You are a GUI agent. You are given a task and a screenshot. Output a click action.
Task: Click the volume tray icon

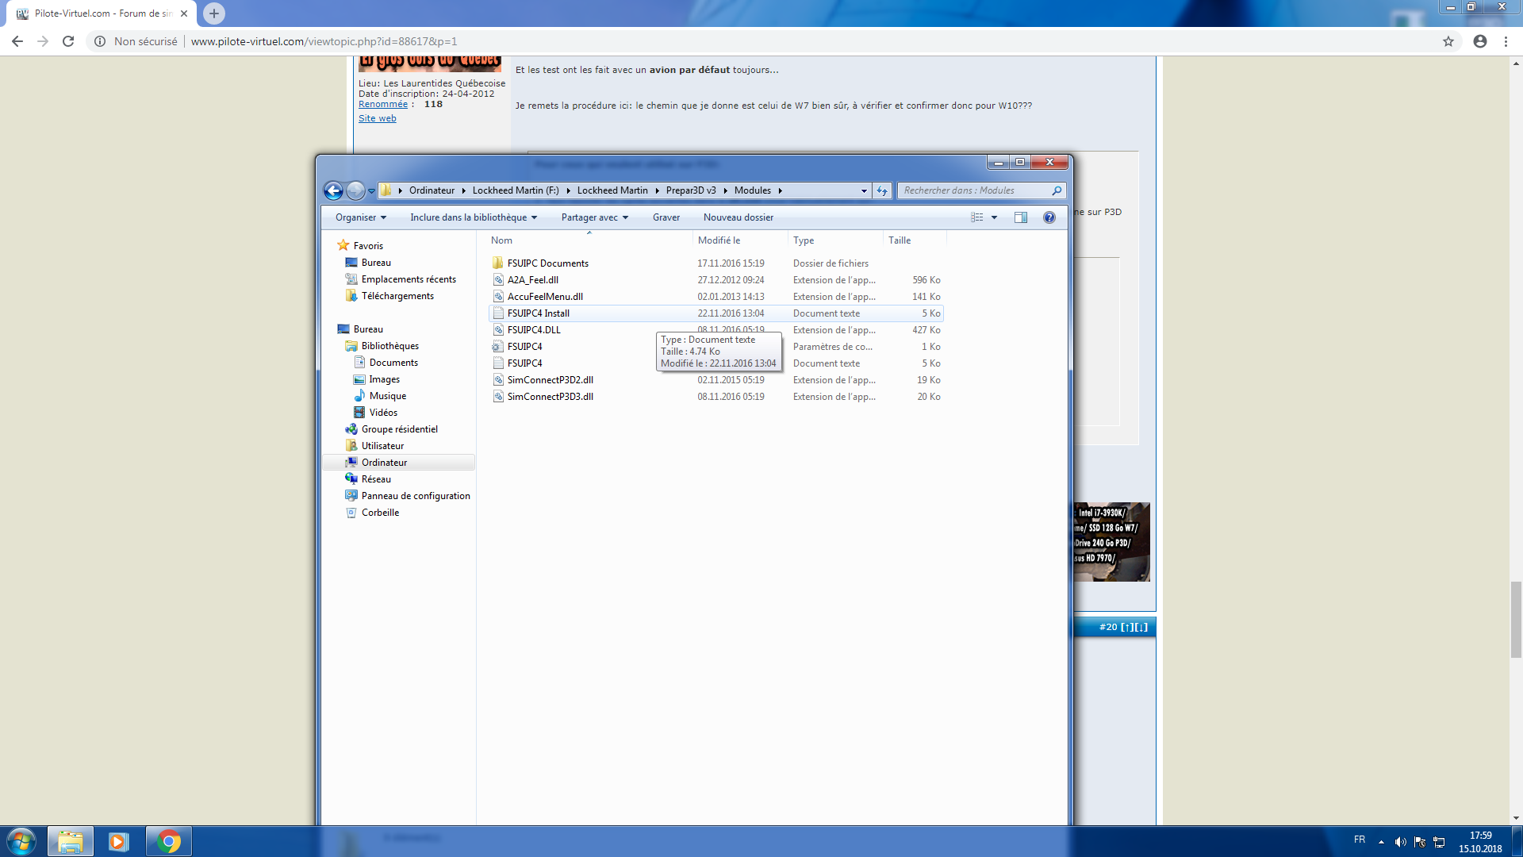coord(1401,842)
